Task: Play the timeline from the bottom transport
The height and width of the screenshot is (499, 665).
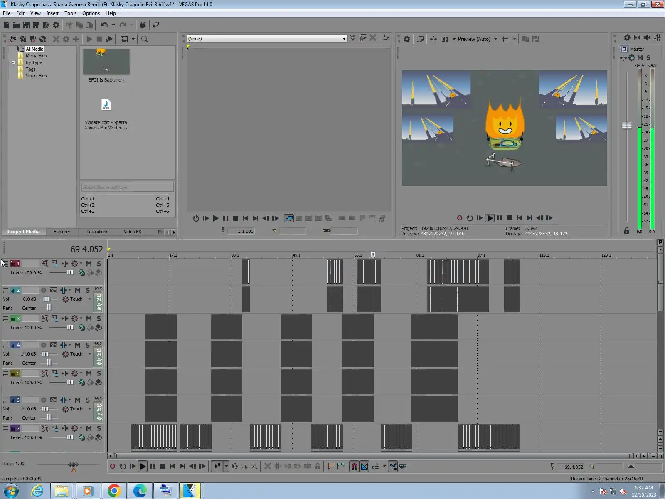Action: click(x=143, y=467)
